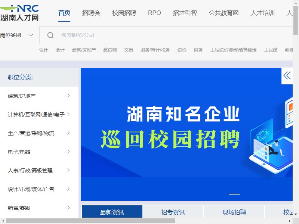299x224 pixels.
Task: Expand 计算机/互联网/通信/电子 category
Action: pos(39,115)
